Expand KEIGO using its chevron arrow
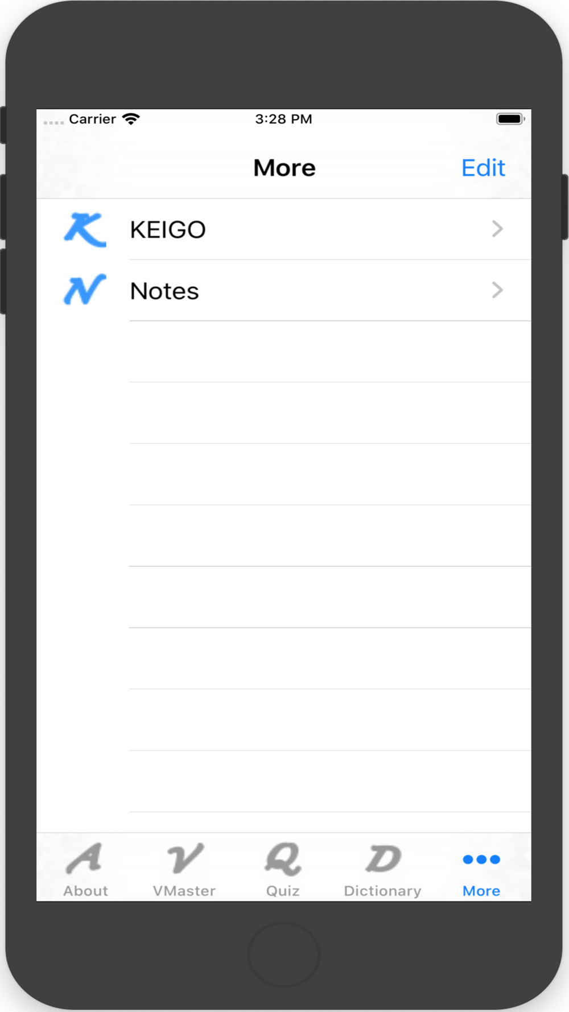 (497, 229)
